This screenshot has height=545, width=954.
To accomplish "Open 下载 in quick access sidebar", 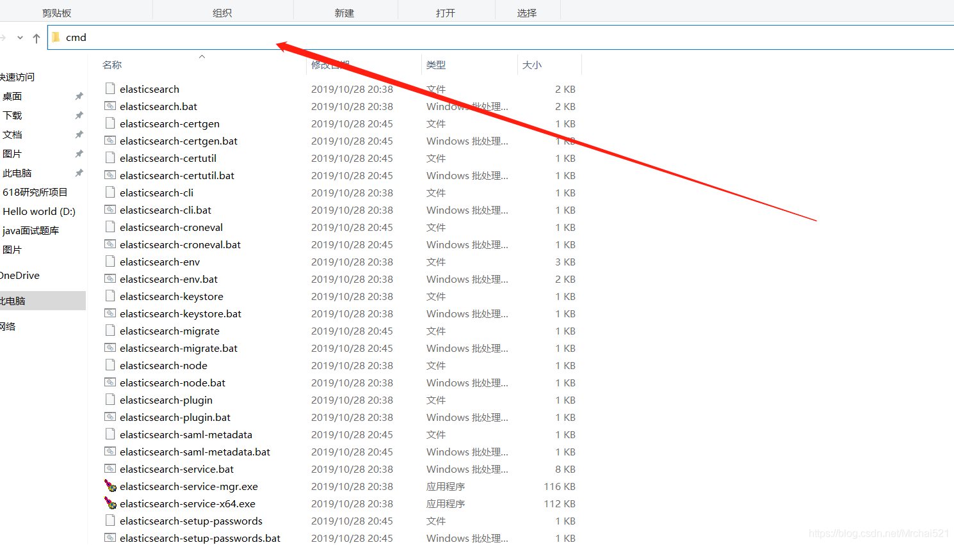I will [x=12, y=115].
